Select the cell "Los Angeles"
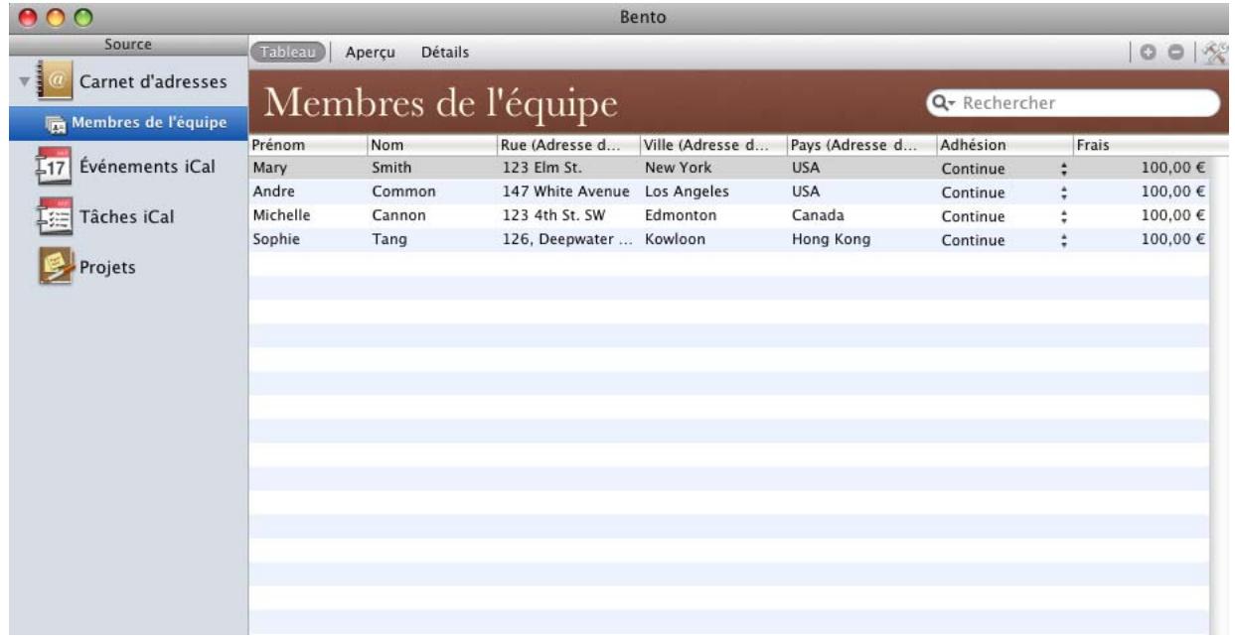 [x=712, y=192]
